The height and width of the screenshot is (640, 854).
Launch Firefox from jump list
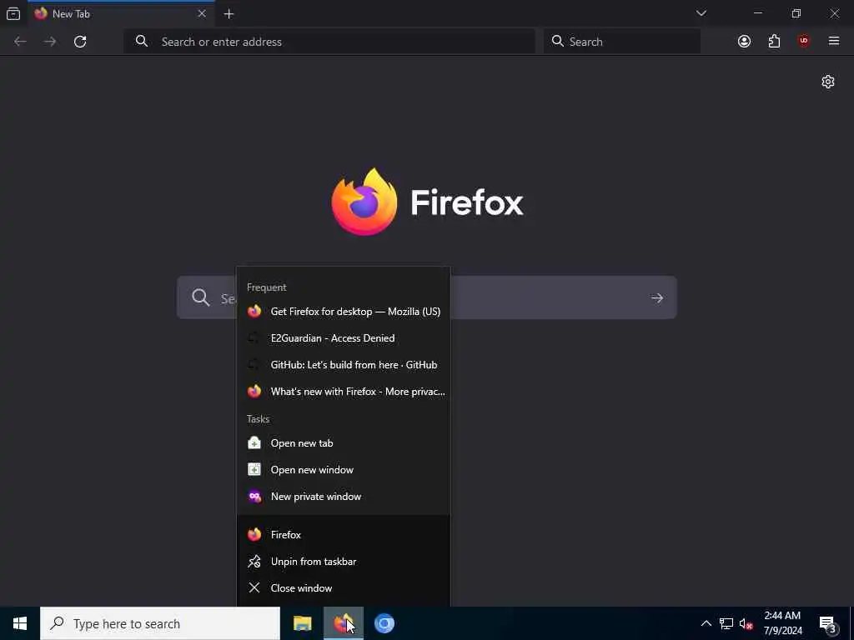click(344, 534)
